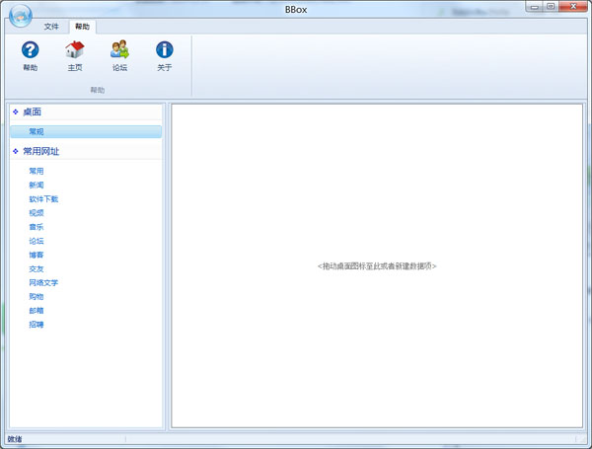Select the 网络文学 category

point(43,282)
